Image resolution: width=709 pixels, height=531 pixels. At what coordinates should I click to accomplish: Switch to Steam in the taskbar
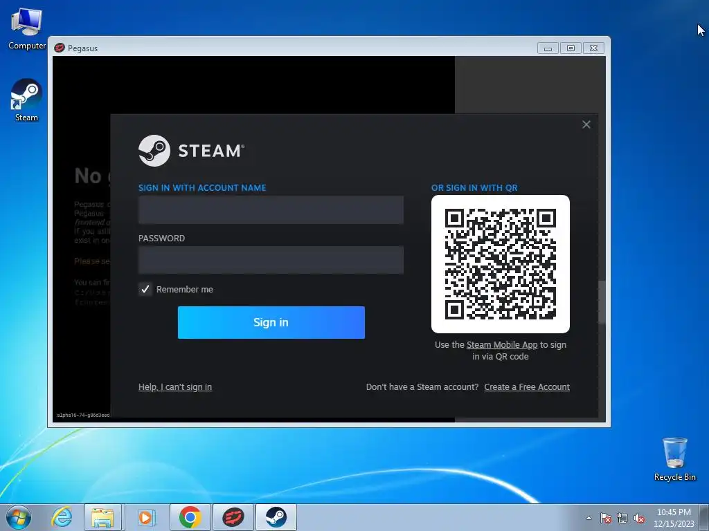tap(276, 517)
